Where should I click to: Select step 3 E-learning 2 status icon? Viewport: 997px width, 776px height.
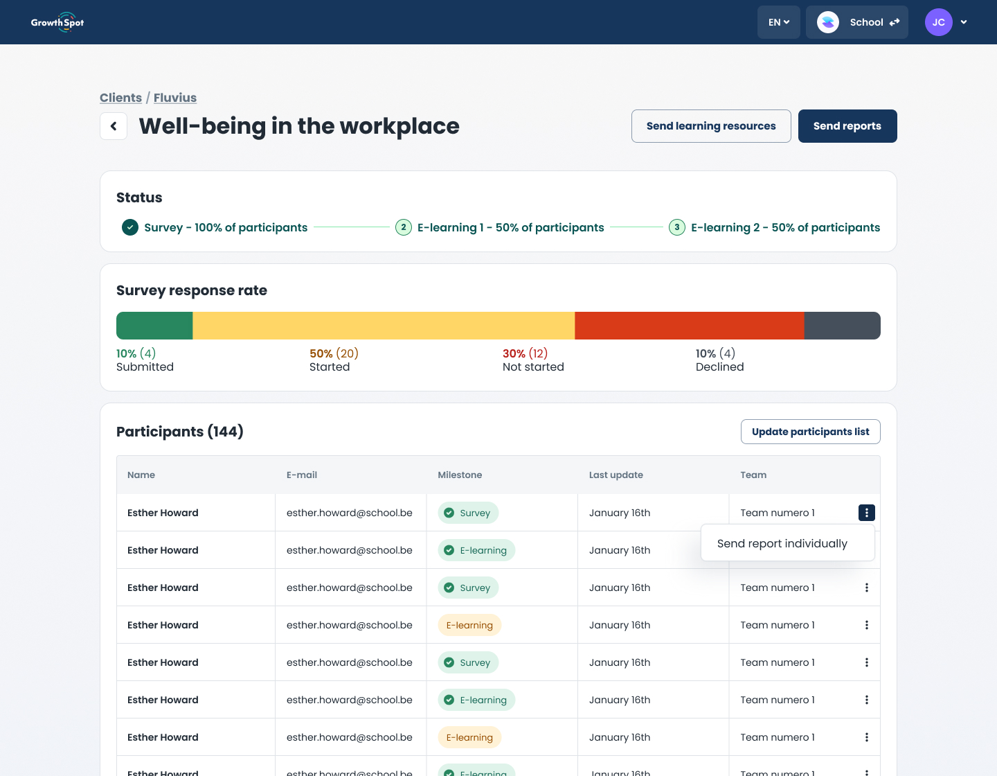coord(677,227)
